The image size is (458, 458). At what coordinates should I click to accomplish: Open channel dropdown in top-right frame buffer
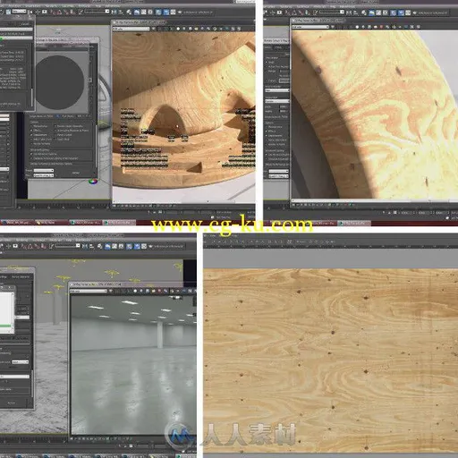pyautogui.click(x=310, y=27)
